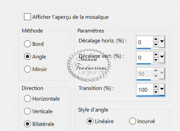This screenshot has height=131, width=180.
Task: Decrease Transition value with down arrow
Action: [x=156, y=92]
